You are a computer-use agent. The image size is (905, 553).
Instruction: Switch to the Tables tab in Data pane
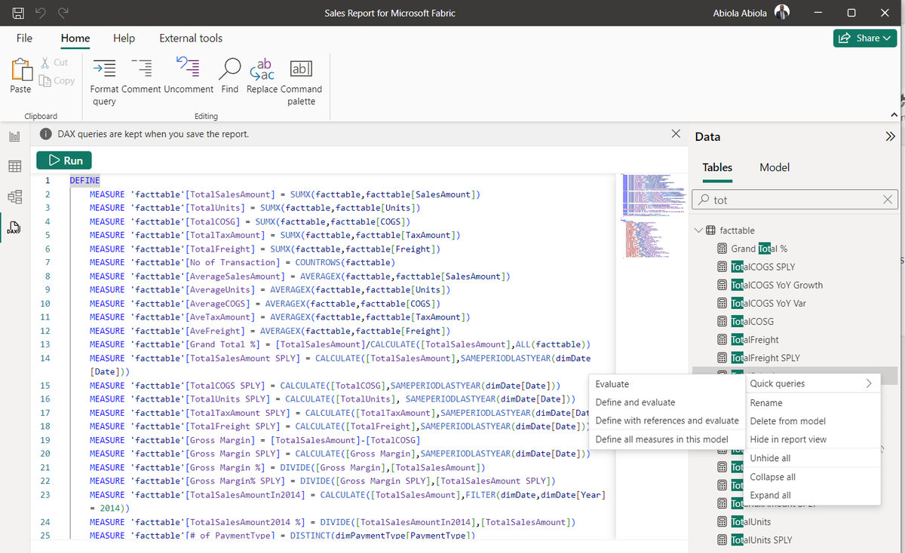[717, 167]
